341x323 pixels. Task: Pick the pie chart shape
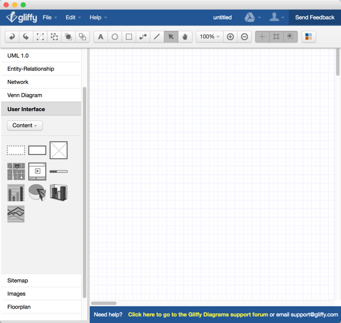point(37,193)
